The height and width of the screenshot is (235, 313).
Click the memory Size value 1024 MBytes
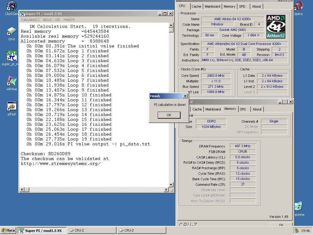211,127
